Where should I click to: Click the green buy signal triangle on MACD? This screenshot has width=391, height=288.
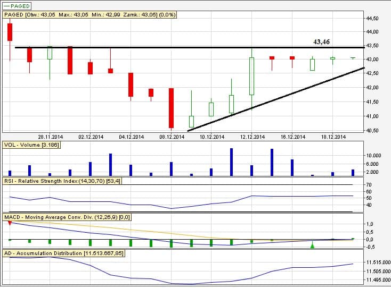(313, 245)
